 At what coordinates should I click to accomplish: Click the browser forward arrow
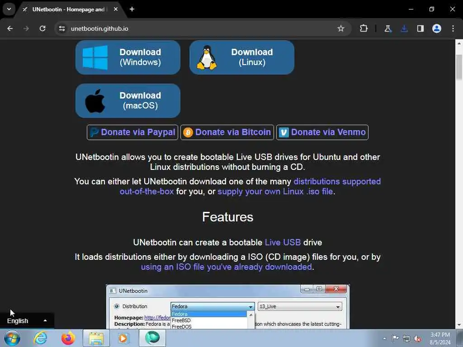pos(26,28)
